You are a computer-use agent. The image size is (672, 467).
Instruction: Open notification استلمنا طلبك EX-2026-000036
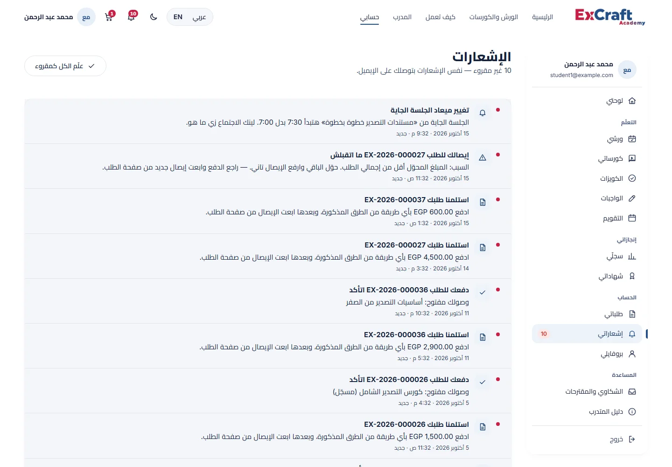coord(268,346)
